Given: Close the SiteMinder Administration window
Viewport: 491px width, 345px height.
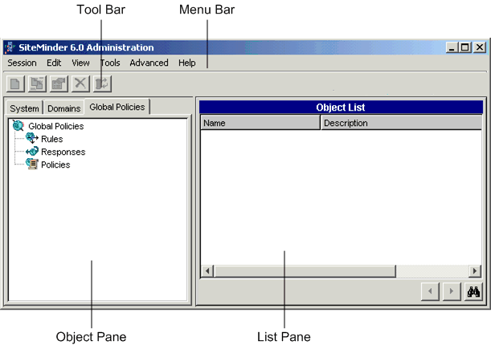Looking at the screenshot, I should [480, 47].
